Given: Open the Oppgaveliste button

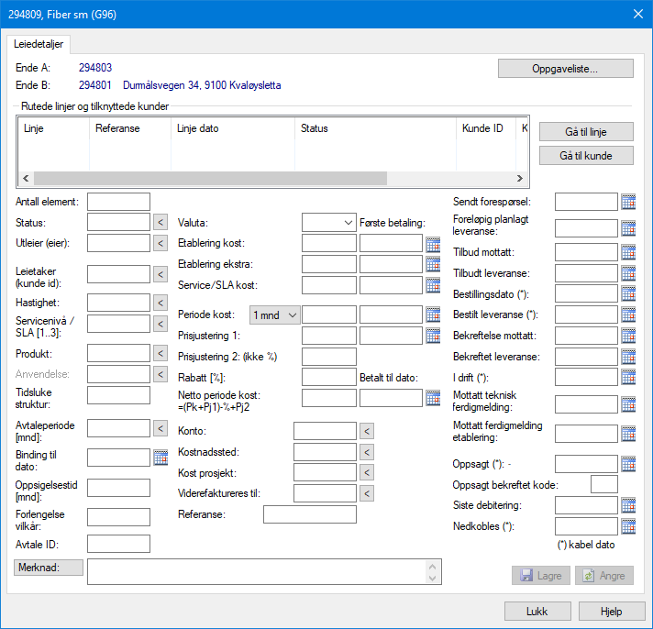Looking at the screenshot, I should tap(565, 69).
